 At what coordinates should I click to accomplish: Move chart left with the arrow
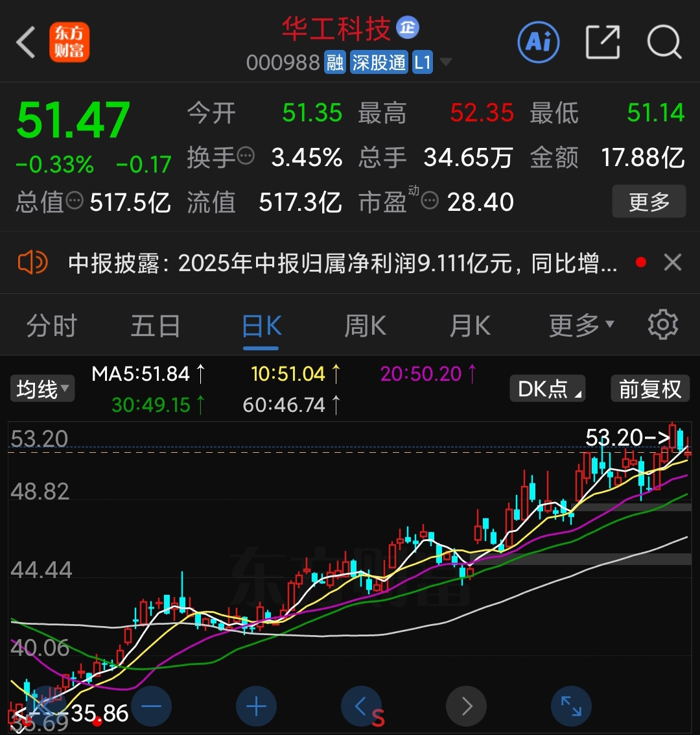tap(361, 706)
